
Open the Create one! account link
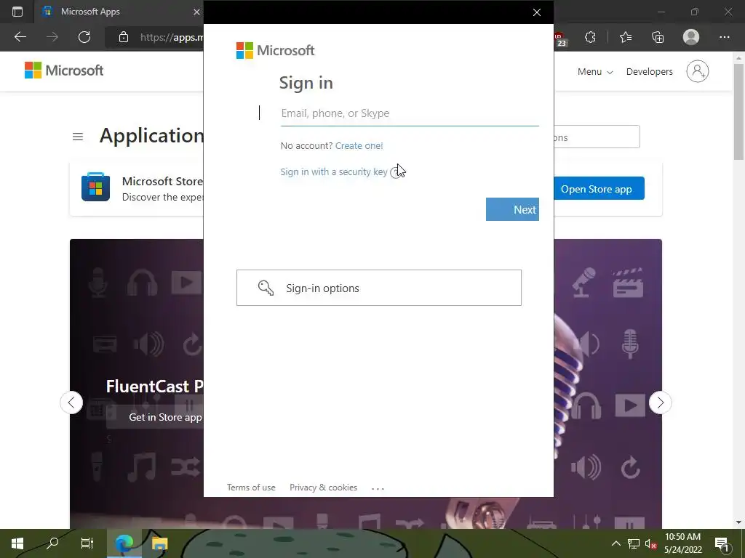(x=359, y=145)
